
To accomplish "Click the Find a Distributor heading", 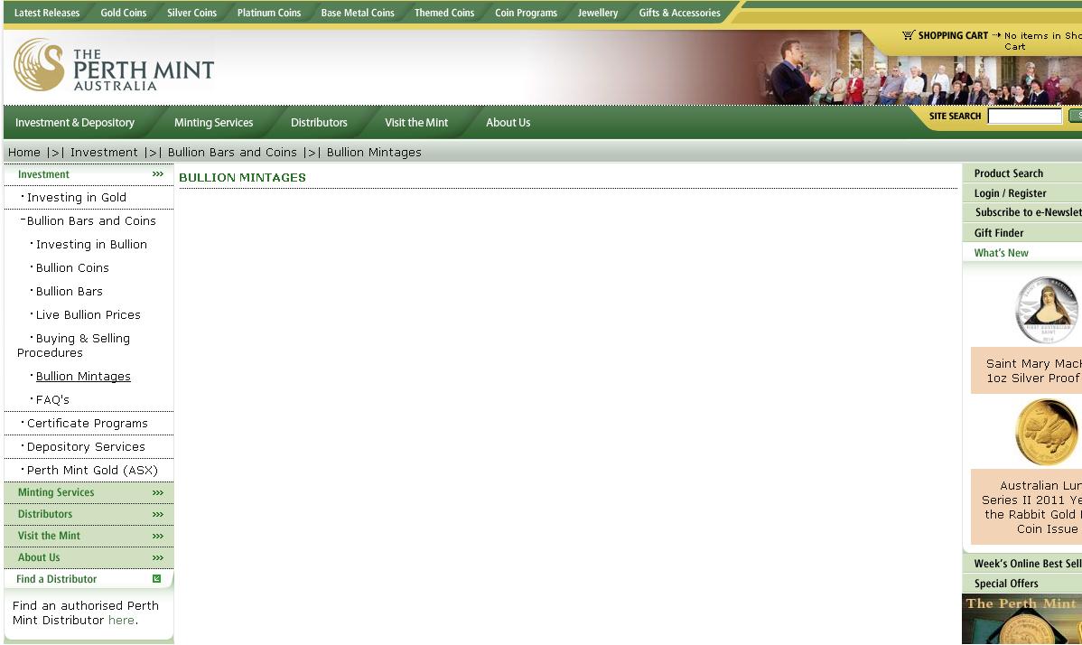I will coord(57,579).
